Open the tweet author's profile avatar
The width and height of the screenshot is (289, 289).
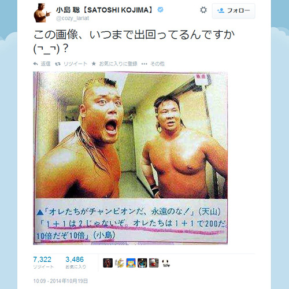coord(42,13)
